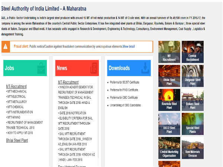
Task: Open Window Advertisement for Recruitment news item
Action: click(x=76, y=97)
